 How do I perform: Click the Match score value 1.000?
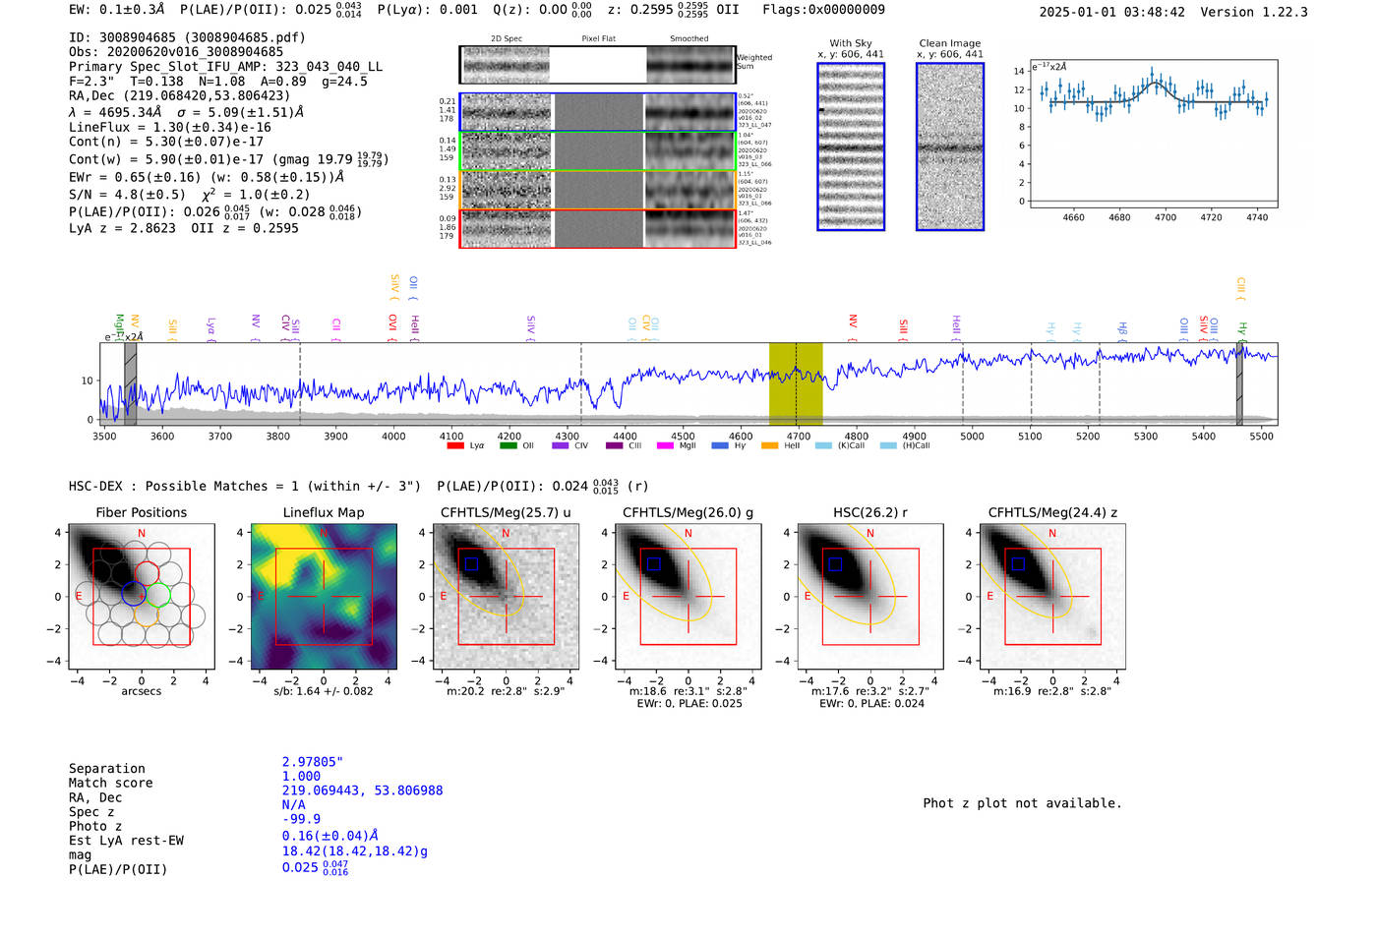pyautogui.click(x=301, y=777)
